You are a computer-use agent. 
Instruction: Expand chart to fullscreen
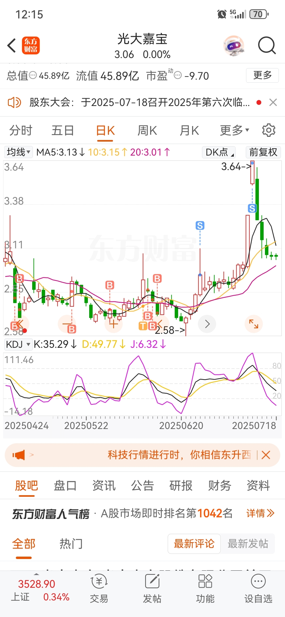(x=254, y=324)
